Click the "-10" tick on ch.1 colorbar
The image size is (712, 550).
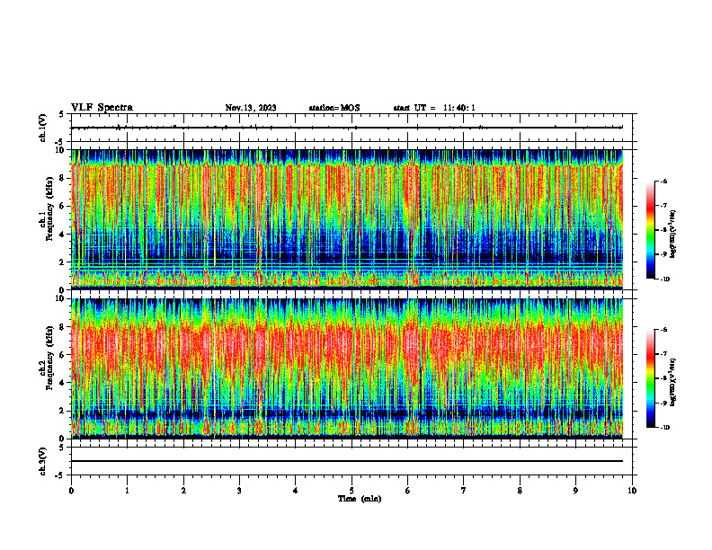pos(665,279)
